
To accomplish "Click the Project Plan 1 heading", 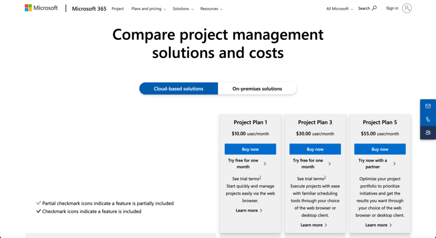I will [250, 122].
